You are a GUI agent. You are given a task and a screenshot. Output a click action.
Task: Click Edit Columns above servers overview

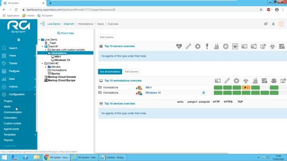[x=107, y=37]
